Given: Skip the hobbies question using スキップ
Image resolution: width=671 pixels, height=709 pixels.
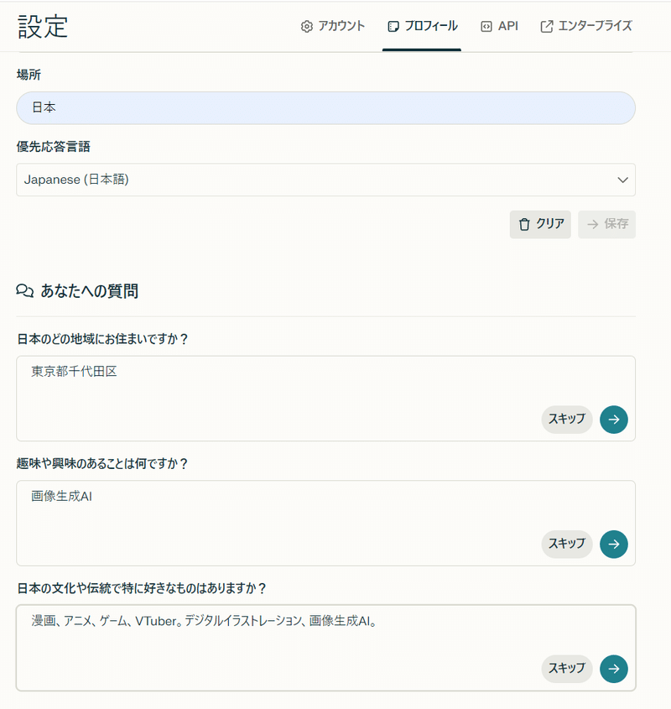Looking at the screenshot, I should tap(566, 545).
